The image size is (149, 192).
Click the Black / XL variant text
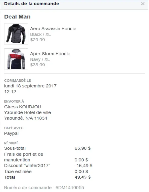[40, 35]
